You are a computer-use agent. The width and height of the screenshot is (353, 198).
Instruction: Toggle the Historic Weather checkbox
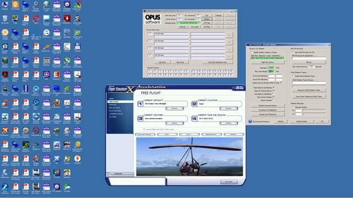pos(274,100)
